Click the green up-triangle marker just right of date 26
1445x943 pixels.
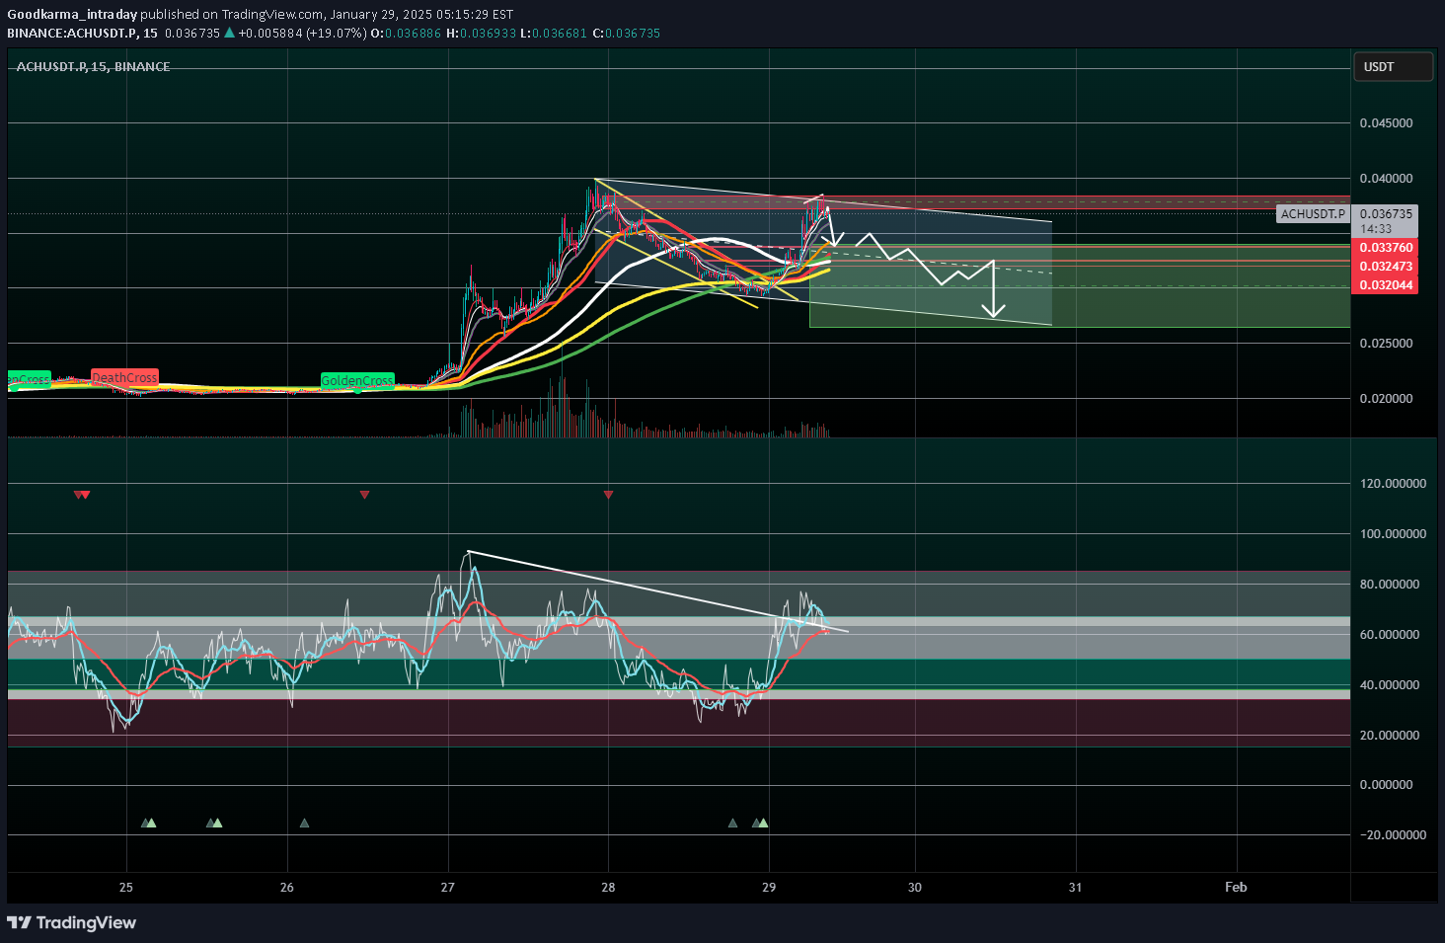point(304,823)
